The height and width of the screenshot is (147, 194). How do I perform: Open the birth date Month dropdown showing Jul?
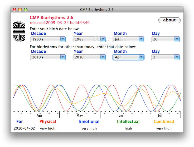point(128,39)
